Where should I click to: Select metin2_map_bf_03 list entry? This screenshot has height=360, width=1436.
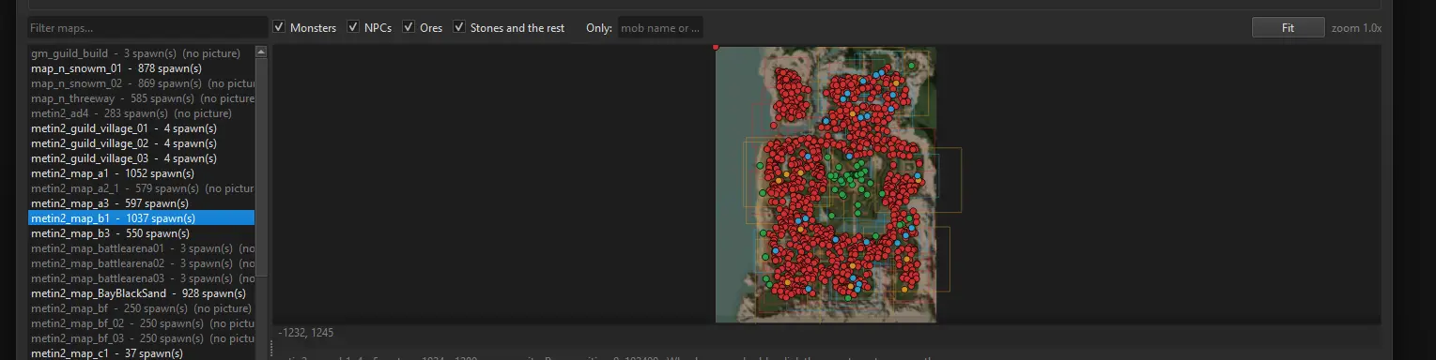tap(142, 338)
